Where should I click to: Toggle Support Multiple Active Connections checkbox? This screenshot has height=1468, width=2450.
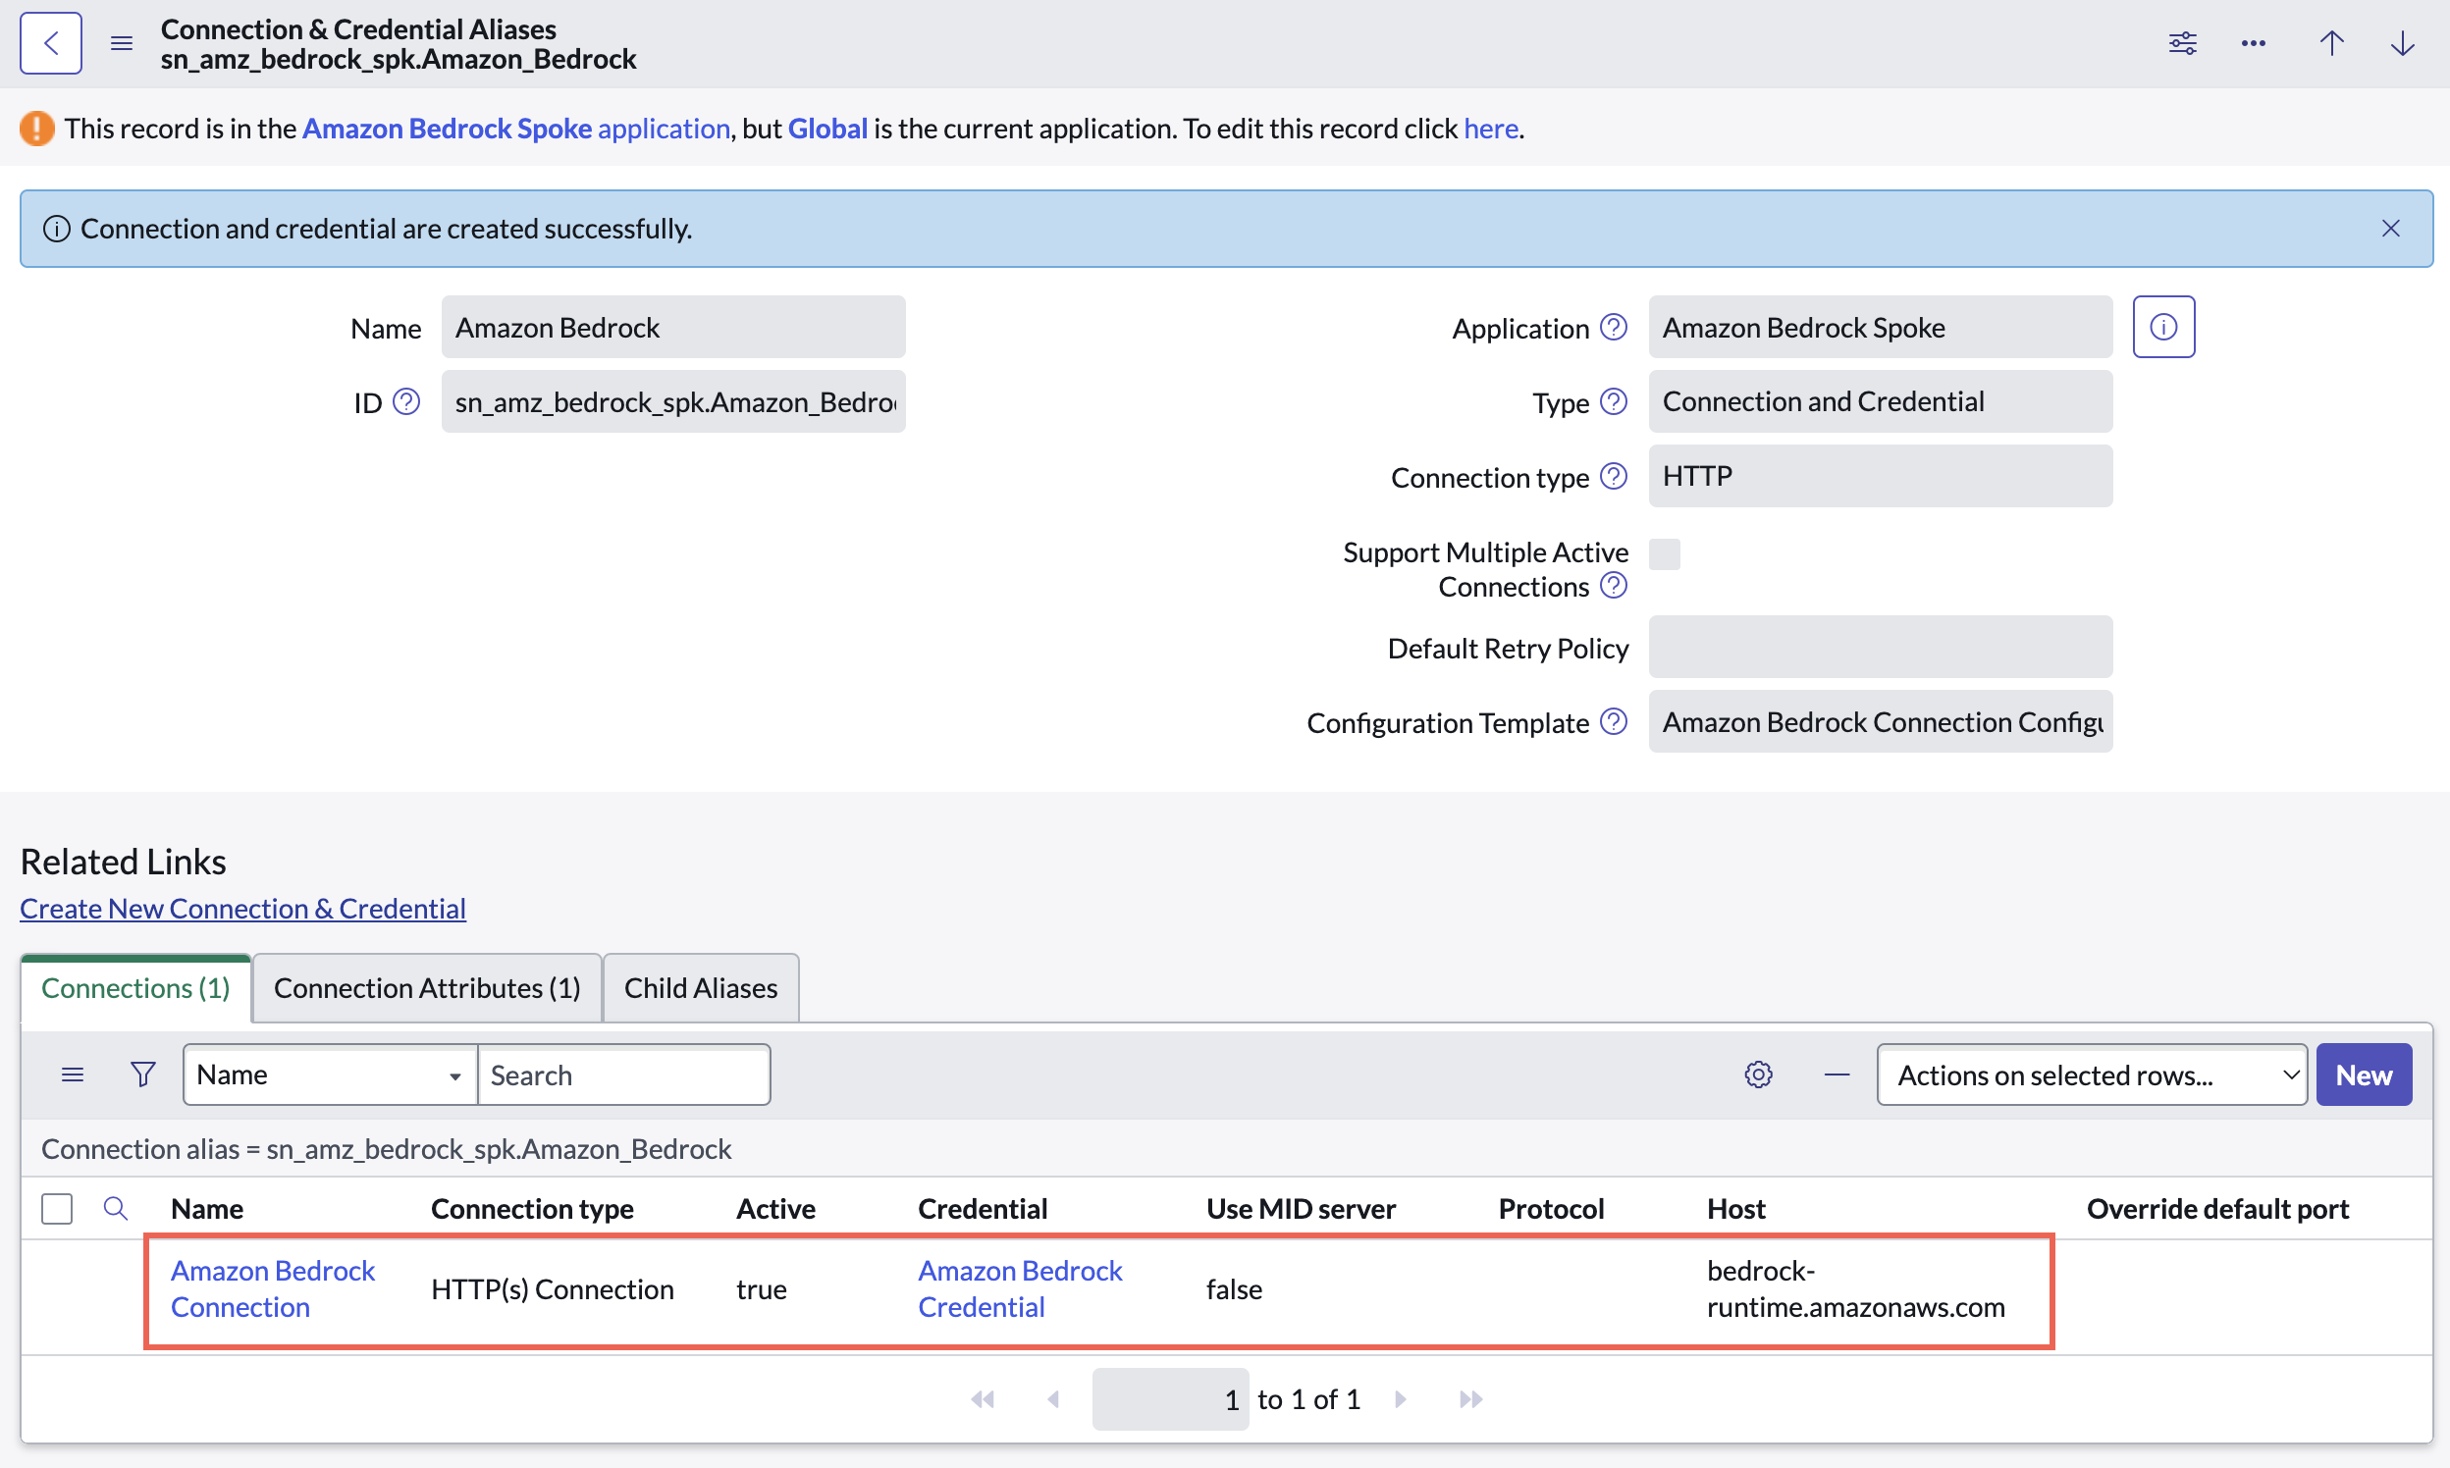pyautogui.click(x=1664, y=554)
